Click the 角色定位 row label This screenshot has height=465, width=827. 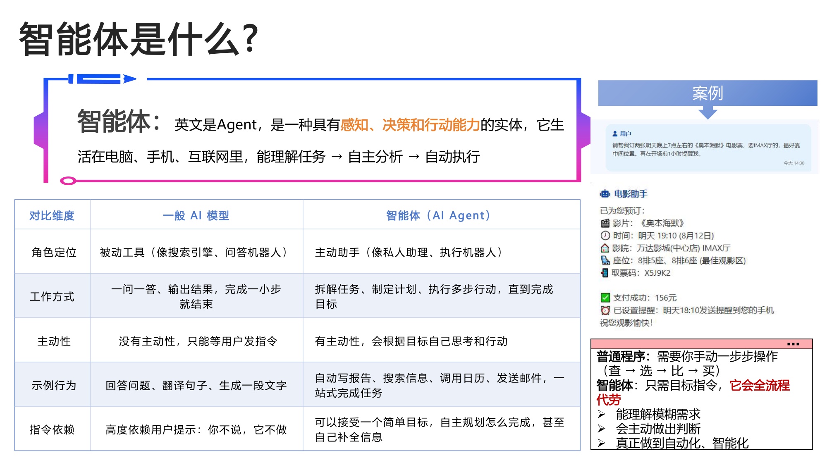tap(54, 252)
